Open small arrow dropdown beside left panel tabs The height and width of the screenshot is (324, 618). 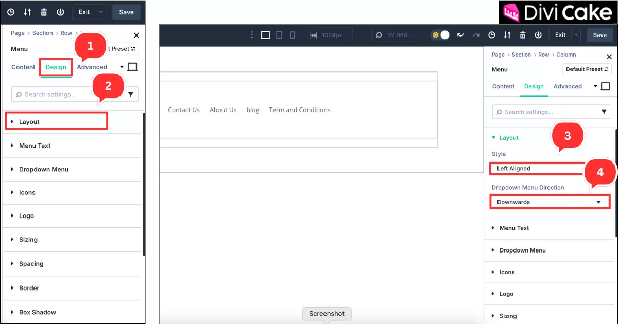pos(122,67)
